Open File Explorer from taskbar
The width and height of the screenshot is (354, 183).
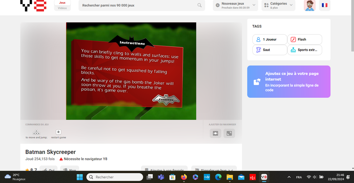click(230, 177)
